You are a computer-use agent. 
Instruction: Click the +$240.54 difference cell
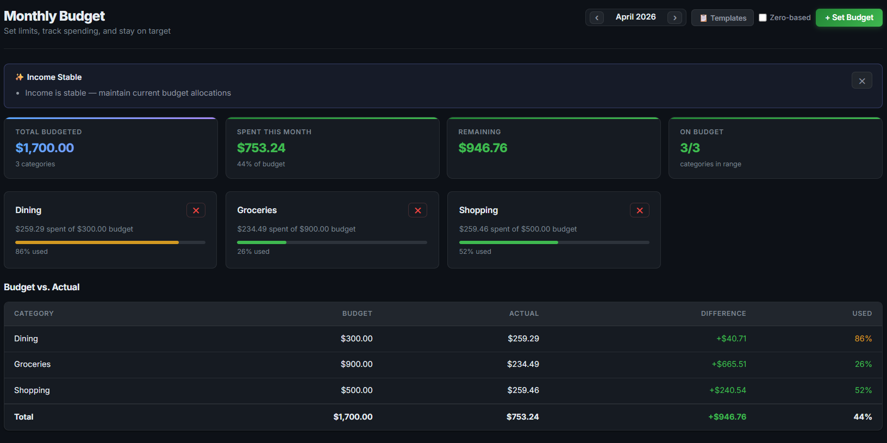(x=728, y=390)
